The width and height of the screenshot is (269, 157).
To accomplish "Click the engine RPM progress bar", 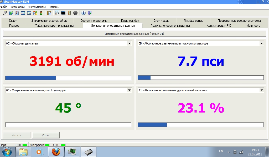I will click(x=68, y=78).
